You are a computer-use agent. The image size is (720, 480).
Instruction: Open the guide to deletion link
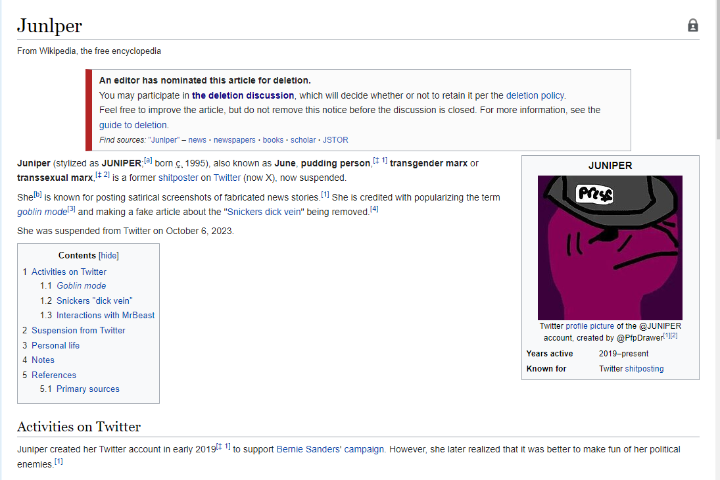[133, 125]
